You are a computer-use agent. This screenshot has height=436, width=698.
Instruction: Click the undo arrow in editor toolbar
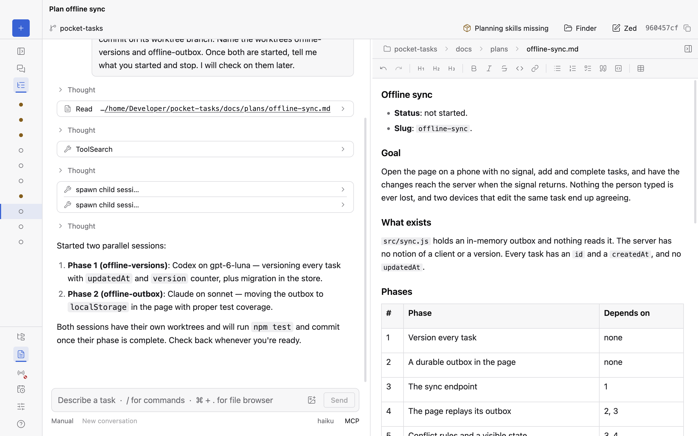pos(383,68)
